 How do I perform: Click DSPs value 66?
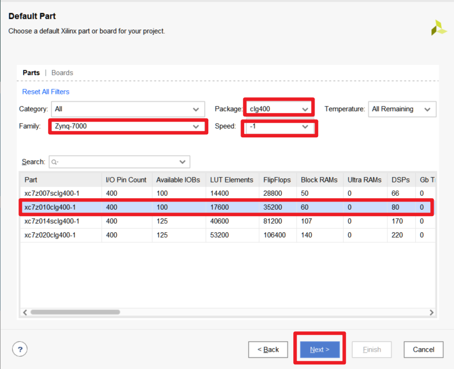395,193
